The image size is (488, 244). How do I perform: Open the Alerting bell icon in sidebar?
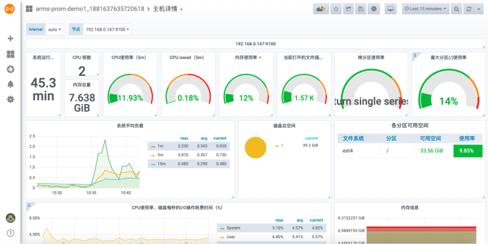tap(10, 84)
